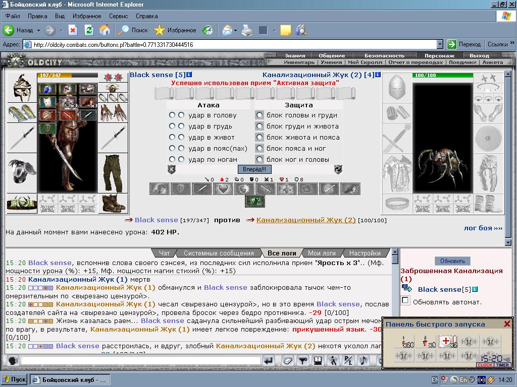517x387 pixels.
Task: Switch to the Системные сообщения tab
Action: (x=219, y=253)
